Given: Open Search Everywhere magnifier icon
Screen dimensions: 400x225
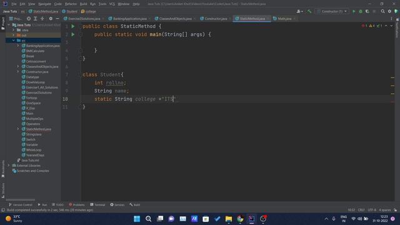Looking at the screenshot, I should [x=382, y=11].
